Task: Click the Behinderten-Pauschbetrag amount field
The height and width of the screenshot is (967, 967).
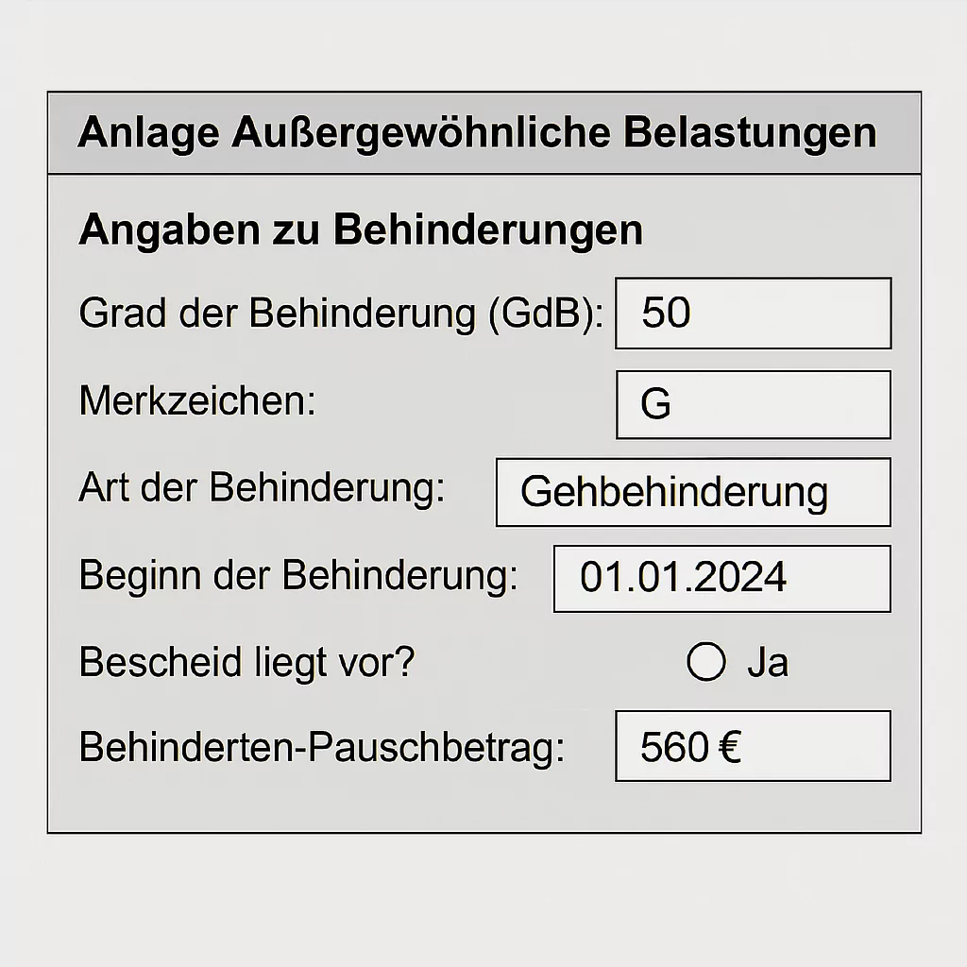Action: (753, 746)
